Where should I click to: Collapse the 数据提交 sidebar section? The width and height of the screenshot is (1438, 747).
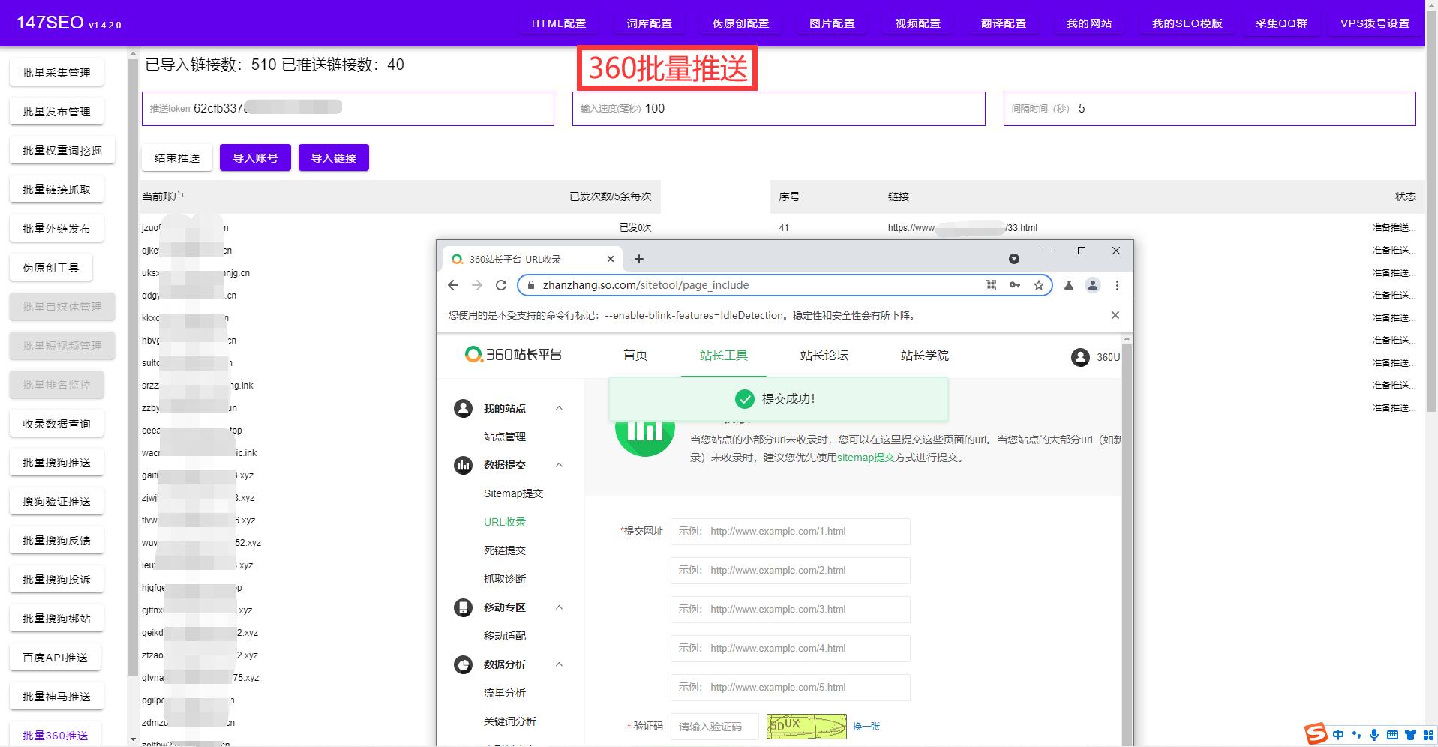559,465
